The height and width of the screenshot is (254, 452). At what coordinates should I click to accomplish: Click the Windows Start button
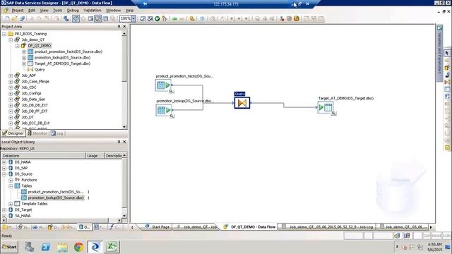(9, 247)
